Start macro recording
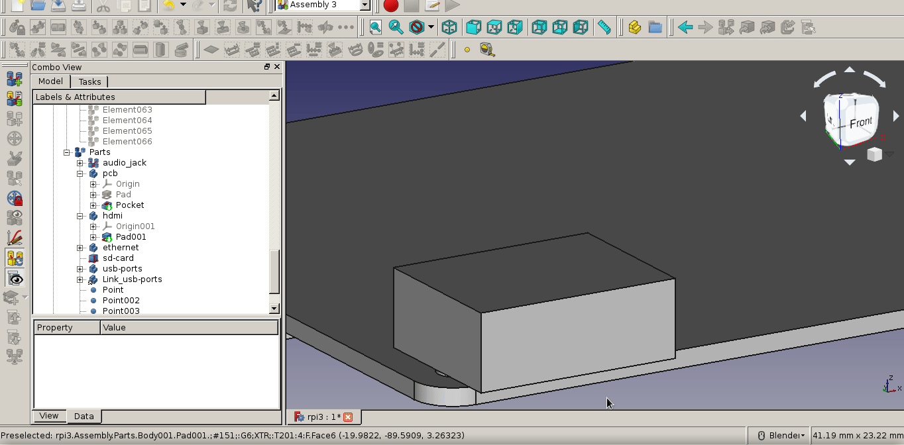This screenshot has height=445, width=904. pyautogui.click(x=390, y=6)
